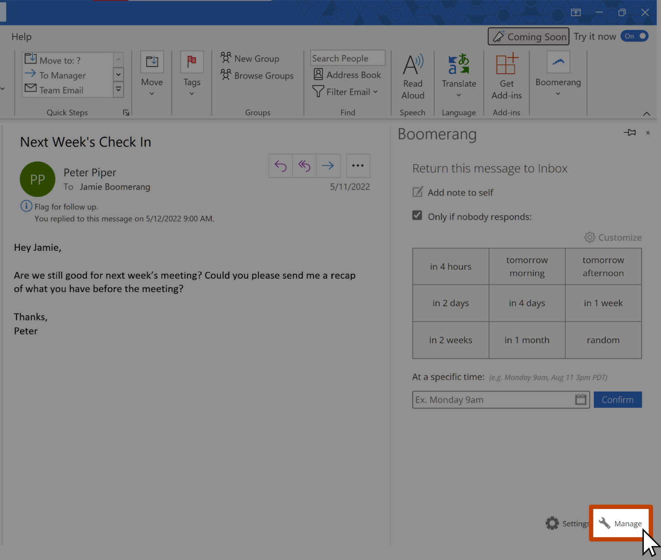Open Quick Steps dialog launcher
This screenshot has height=560, width=661.
[126, 113]
